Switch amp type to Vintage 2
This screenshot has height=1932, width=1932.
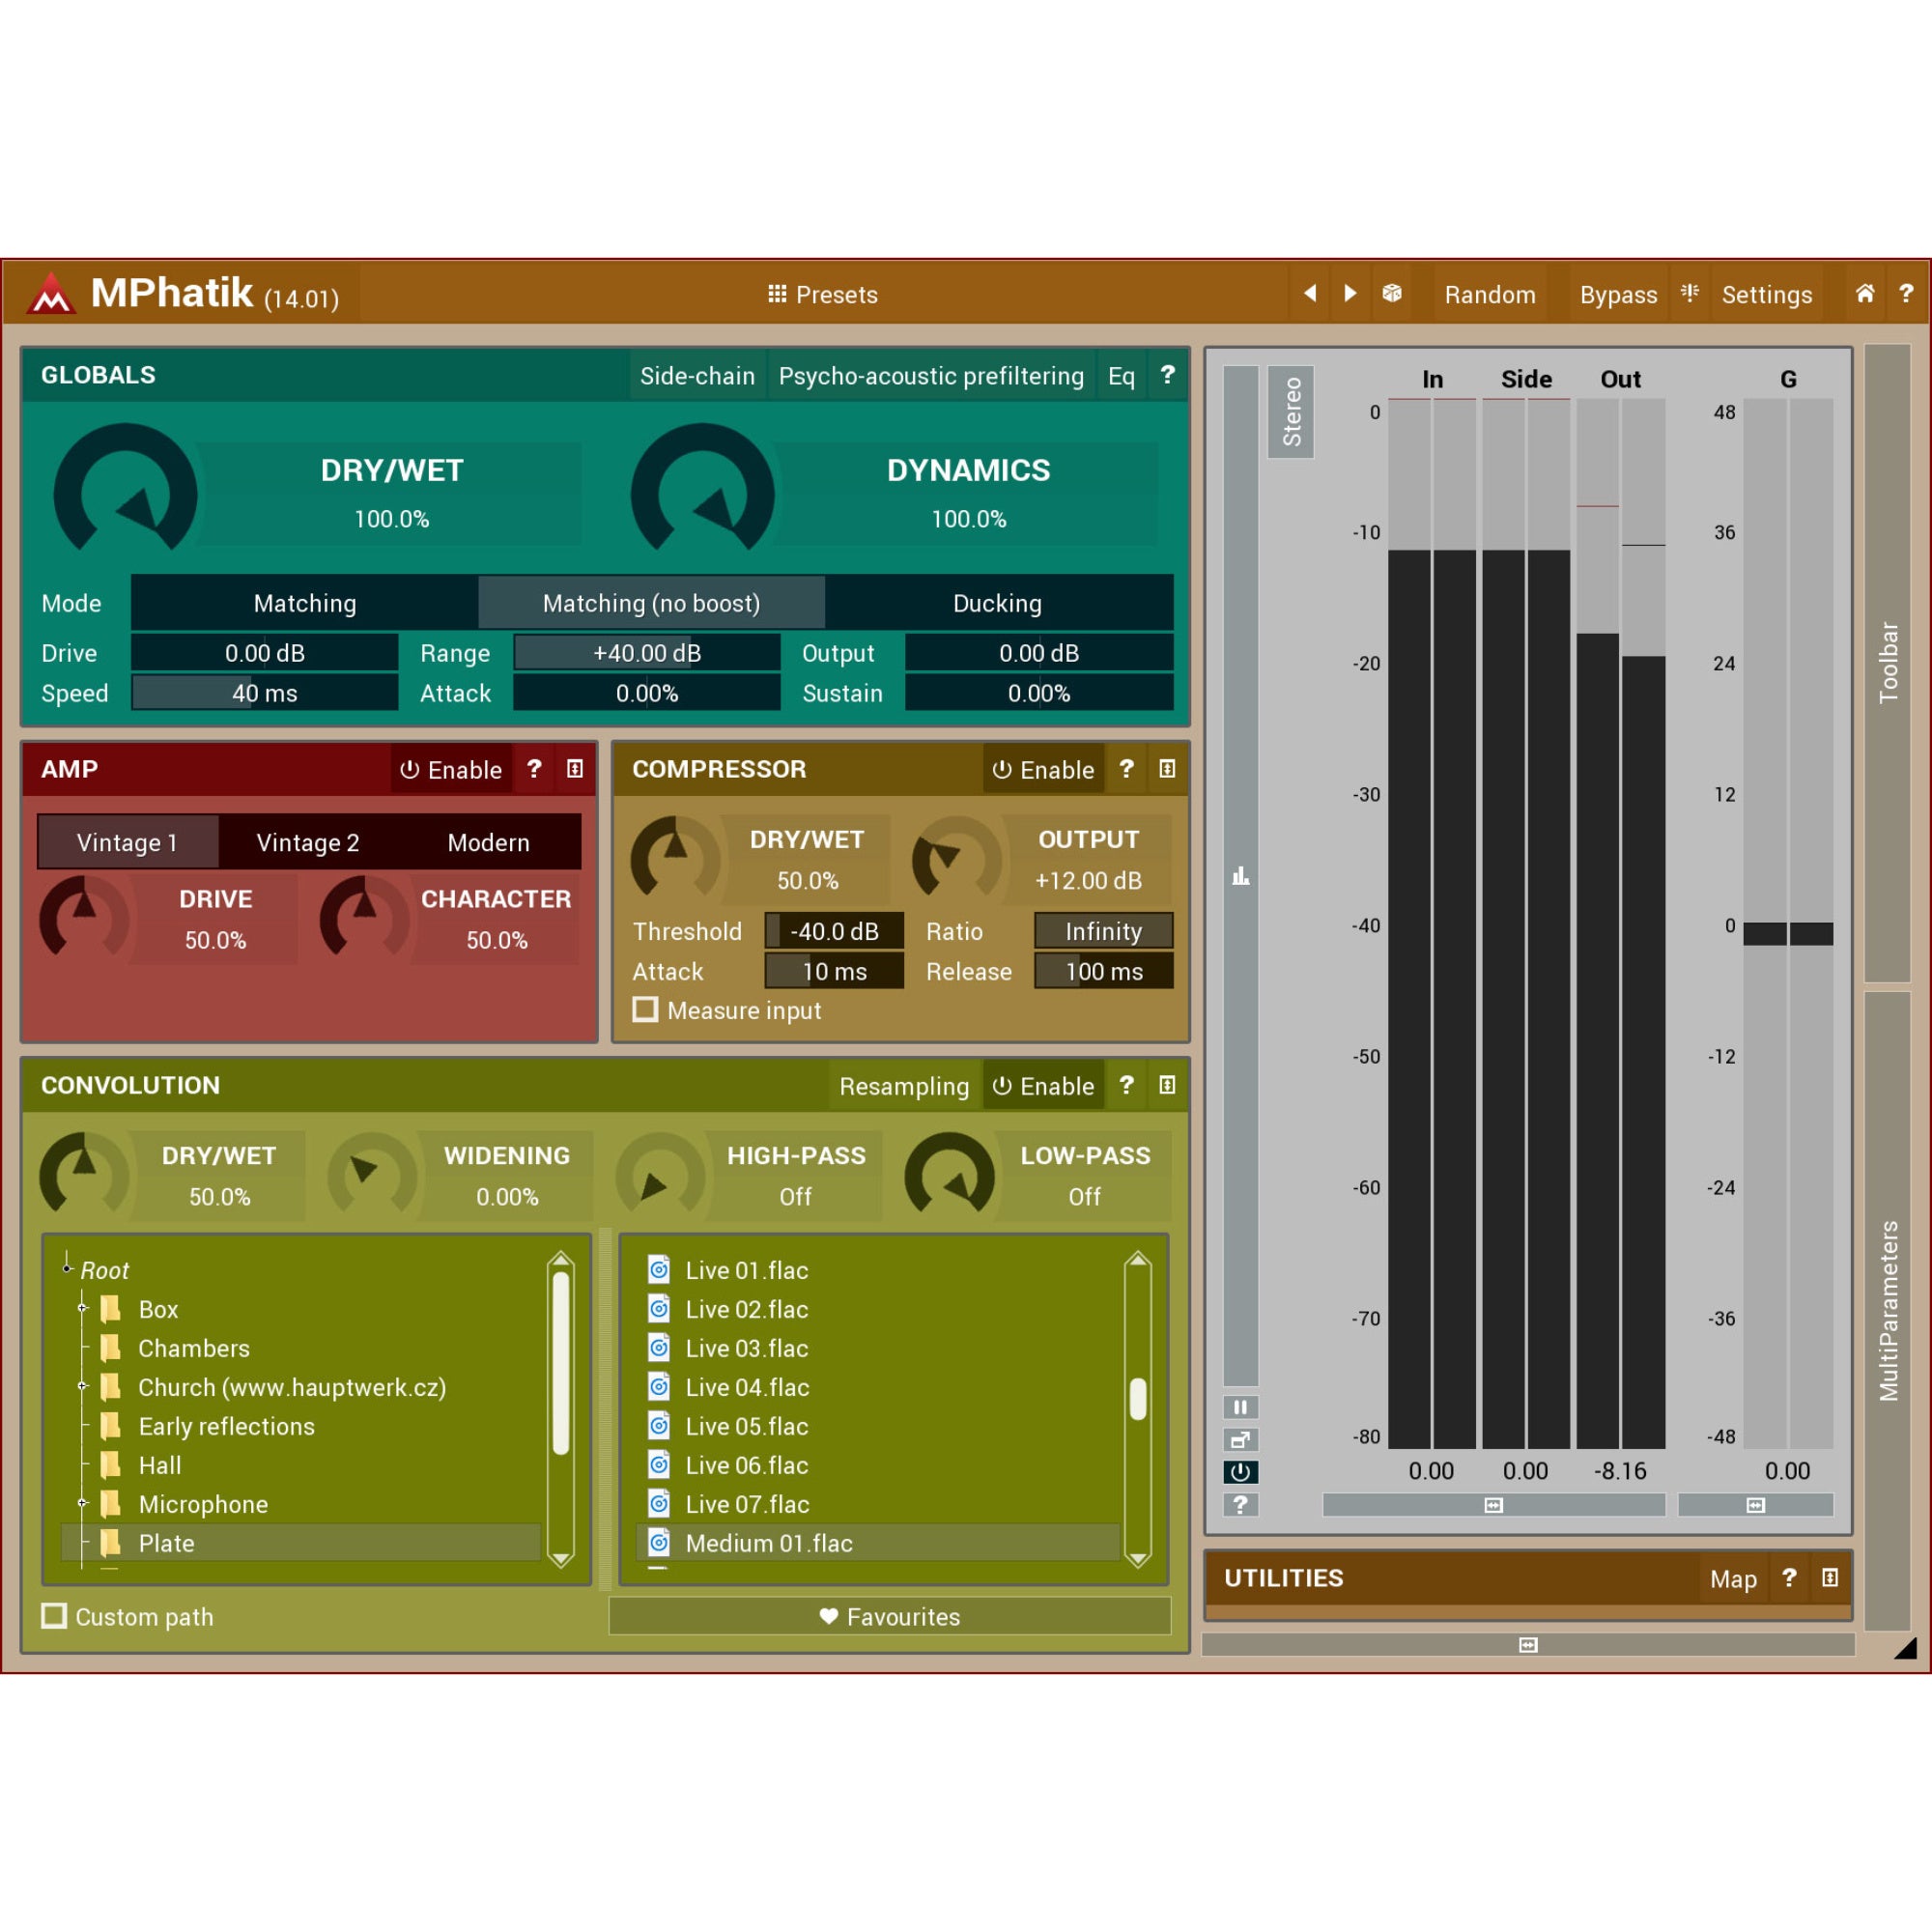[x=308, y=842]
